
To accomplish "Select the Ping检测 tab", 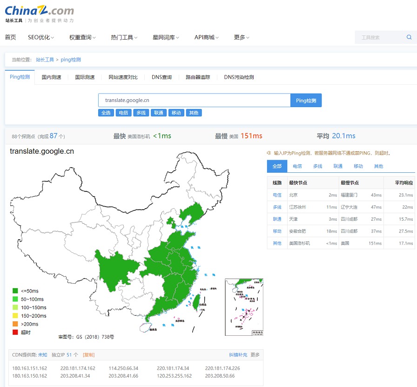I will pos(20,77).
